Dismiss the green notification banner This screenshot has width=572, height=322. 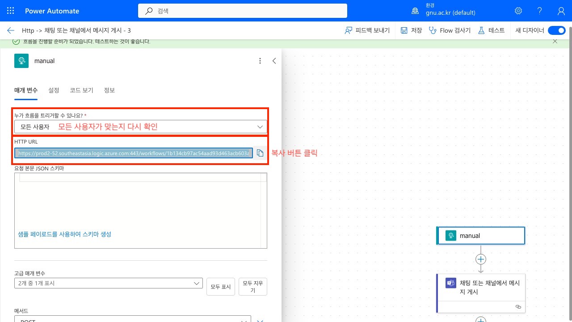click(x=555, y=41)
